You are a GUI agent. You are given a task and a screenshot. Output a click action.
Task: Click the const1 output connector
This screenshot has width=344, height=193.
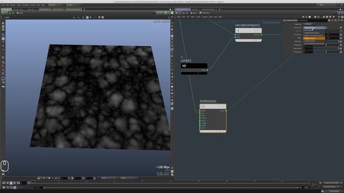(207, 70)
